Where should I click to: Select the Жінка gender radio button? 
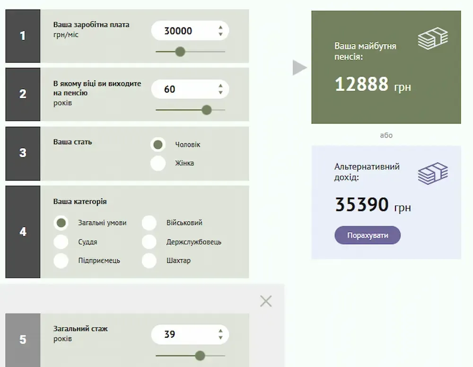tap(158, 163)
